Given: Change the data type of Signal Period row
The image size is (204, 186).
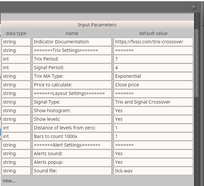Looking at the screenshot, I should coord(16,68).
